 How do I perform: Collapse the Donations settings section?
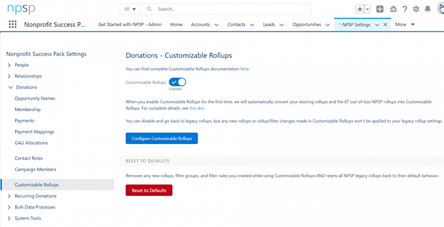[11, 87]
